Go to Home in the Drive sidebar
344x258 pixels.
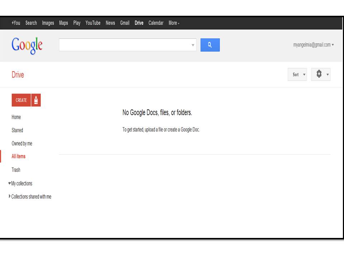click(16, 117)
